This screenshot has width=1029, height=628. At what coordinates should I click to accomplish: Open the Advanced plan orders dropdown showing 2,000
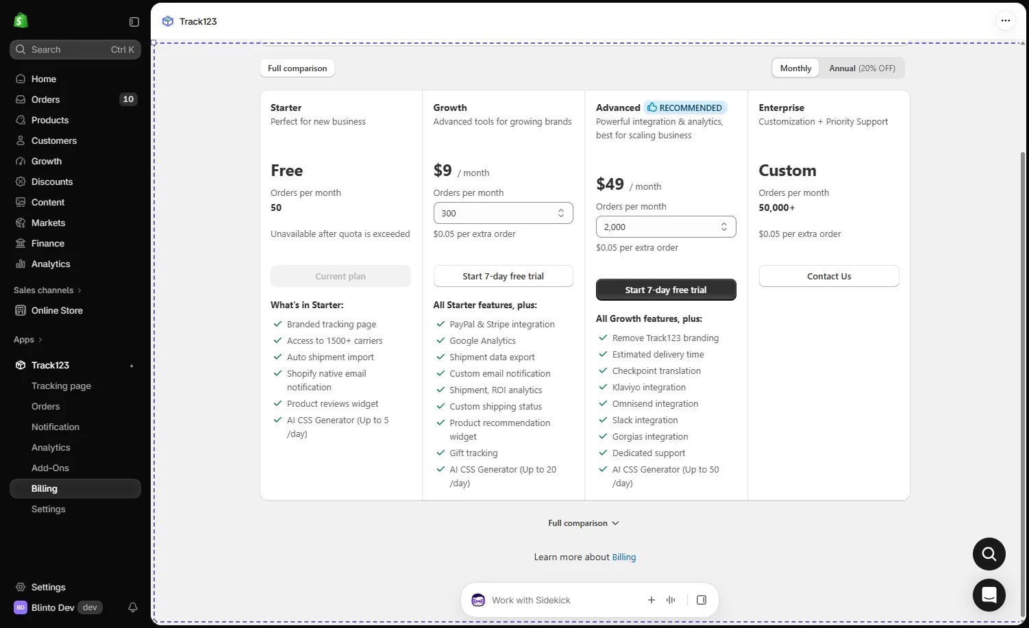[x=666, y=227]
